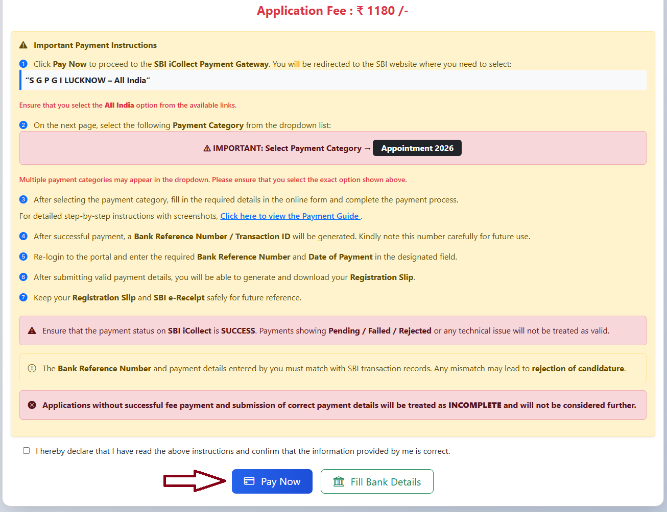Click the info circle beside Bank Reference Number notice

32,368
